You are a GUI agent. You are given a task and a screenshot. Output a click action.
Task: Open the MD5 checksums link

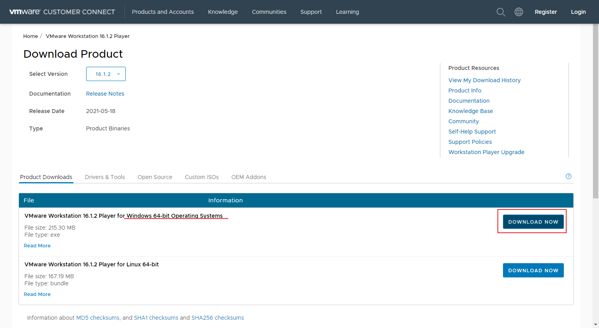pos(98,318)
